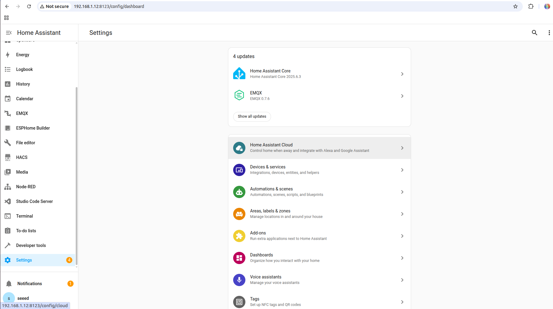Click the Show all updates button
The image size is (553, 309).
coord(252,116)
